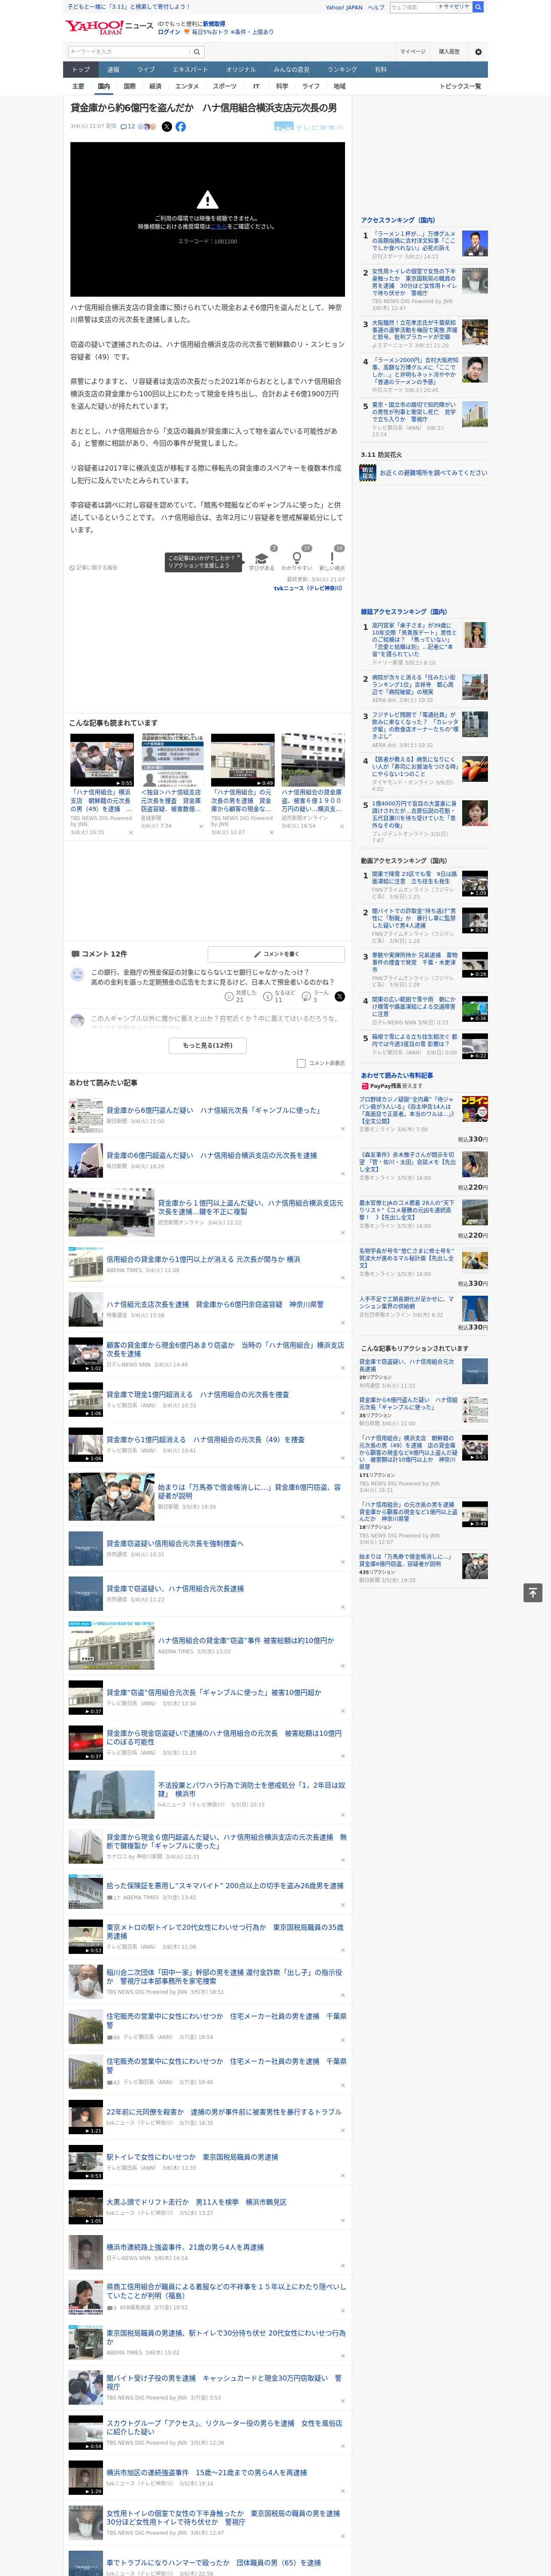Open the article comment count icon 12
551x2576 pixels.
[127, 127]
